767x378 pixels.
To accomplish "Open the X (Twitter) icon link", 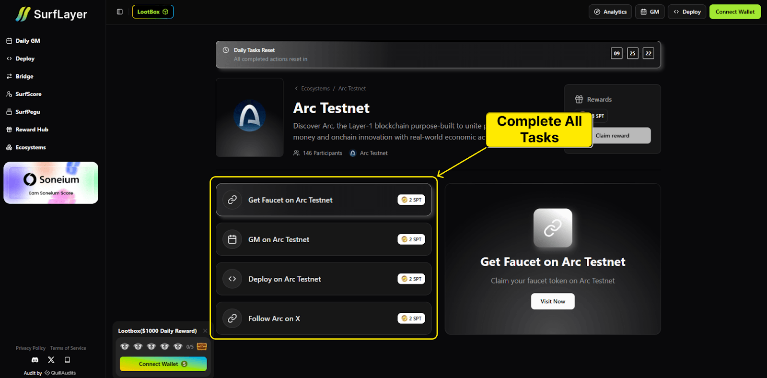I will [x=51, y=360].
